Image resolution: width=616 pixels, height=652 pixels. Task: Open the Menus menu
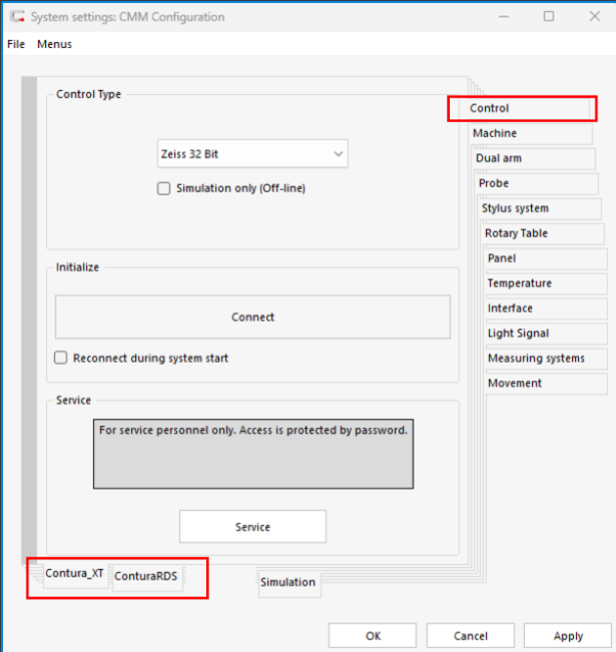55,44
